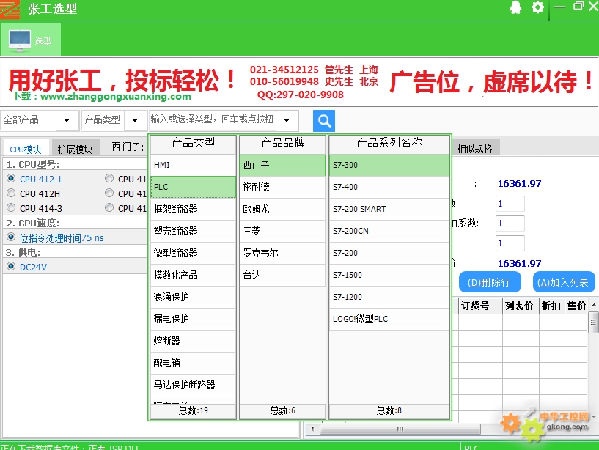The image size is (599, 450).
Task: Choose 马达保护断路器 product type
Action: (x=193, y=385)
